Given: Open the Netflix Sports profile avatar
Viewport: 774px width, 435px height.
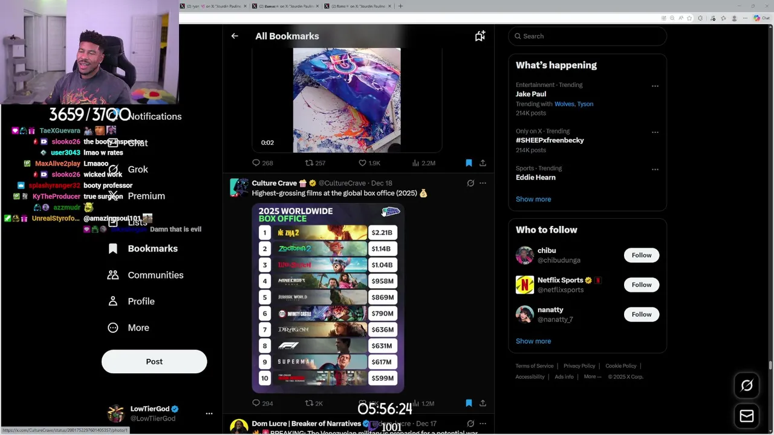Looking at the screenshot, I should click(525, 285).
